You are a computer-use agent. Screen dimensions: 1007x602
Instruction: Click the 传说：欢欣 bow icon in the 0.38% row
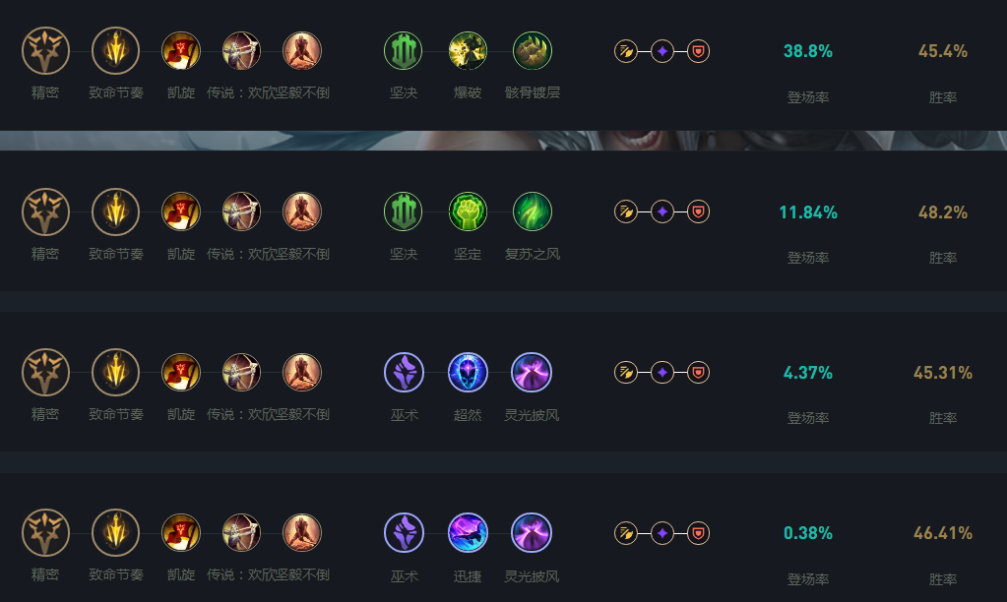click(241, 532)
